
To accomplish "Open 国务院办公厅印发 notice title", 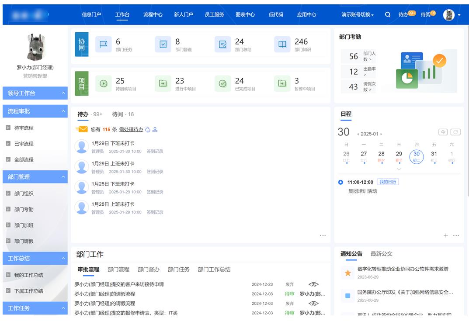I will click(x=405, y=292).
